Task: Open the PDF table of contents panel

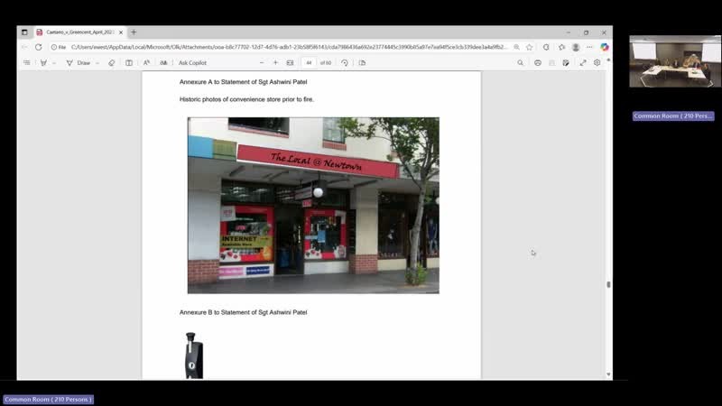Action: pyautogui.click(x=26, y=63)
